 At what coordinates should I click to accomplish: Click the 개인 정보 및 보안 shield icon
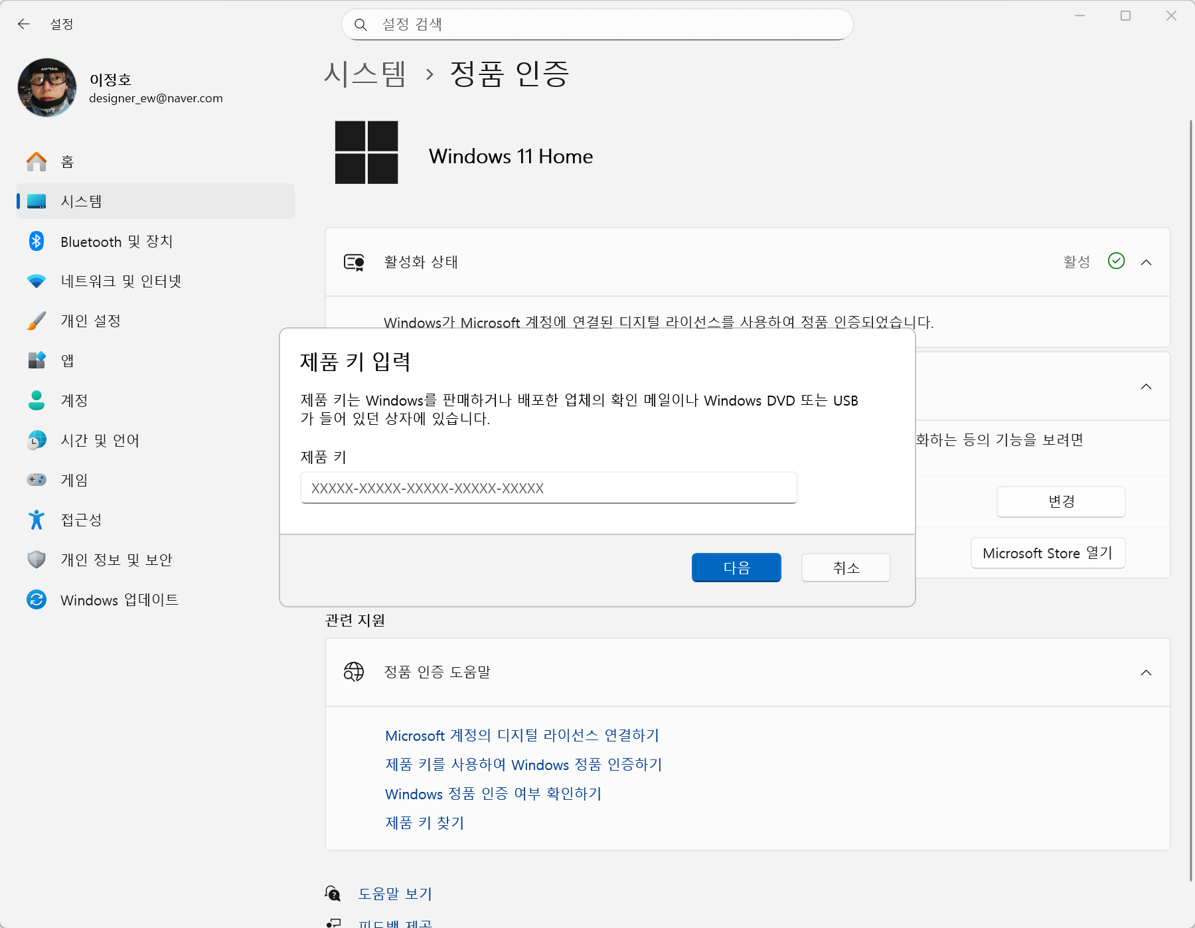pos(36,559)
